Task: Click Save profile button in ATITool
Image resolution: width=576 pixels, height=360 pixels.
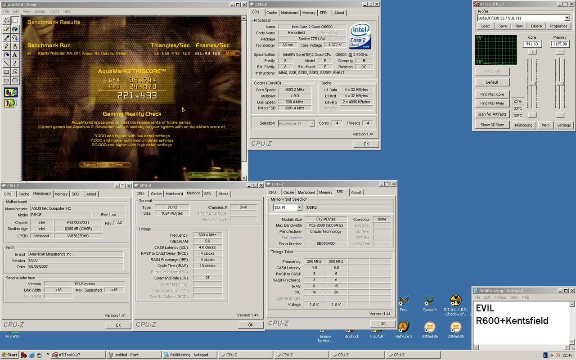Action: pos(502,26)
